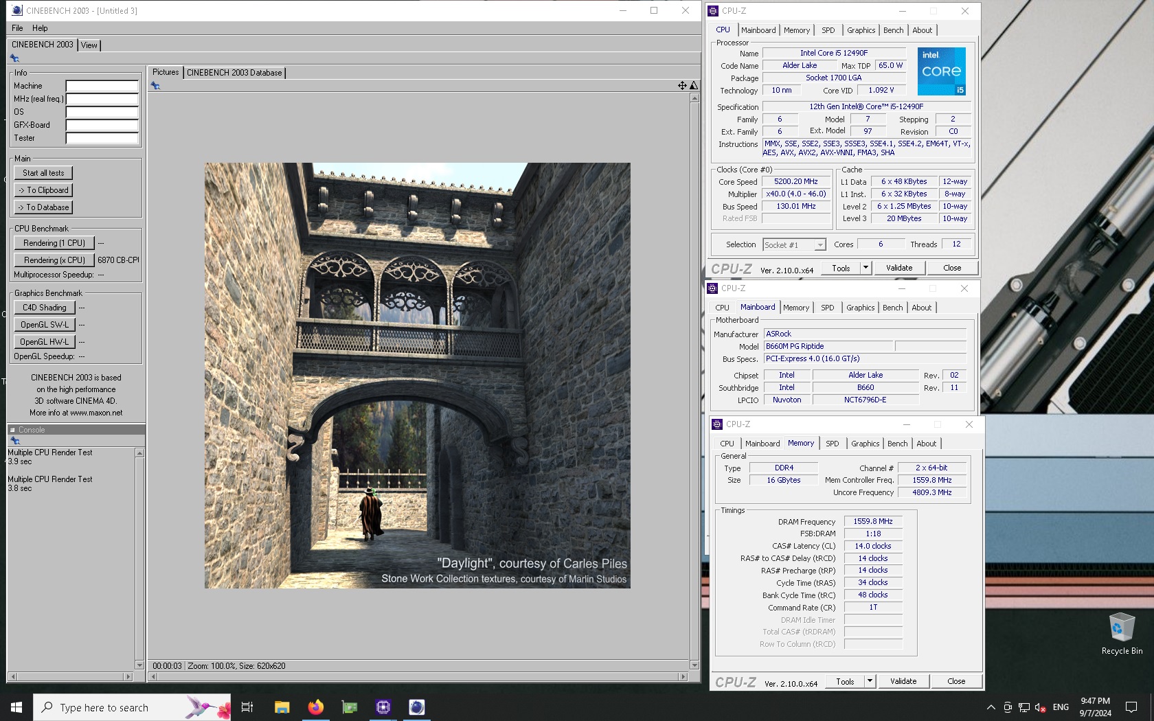Click the pin icon below the CINEBENCH 2003 tab

pos(14,58)
